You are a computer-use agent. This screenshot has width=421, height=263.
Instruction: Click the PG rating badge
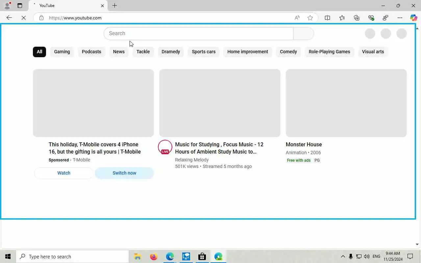[317, 160]
